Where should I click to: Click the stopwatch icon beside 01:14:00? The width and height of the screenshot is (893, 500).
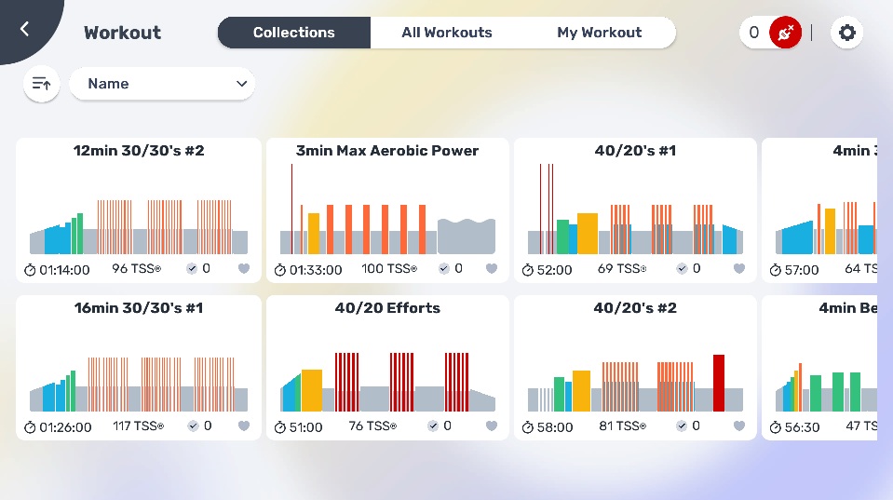tap(30, 270)
